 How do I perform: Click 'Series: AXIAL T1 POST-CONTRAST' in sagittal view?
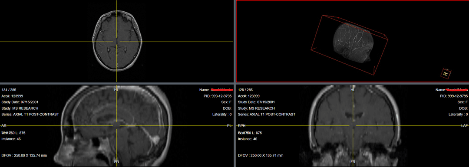click(30, 115)
